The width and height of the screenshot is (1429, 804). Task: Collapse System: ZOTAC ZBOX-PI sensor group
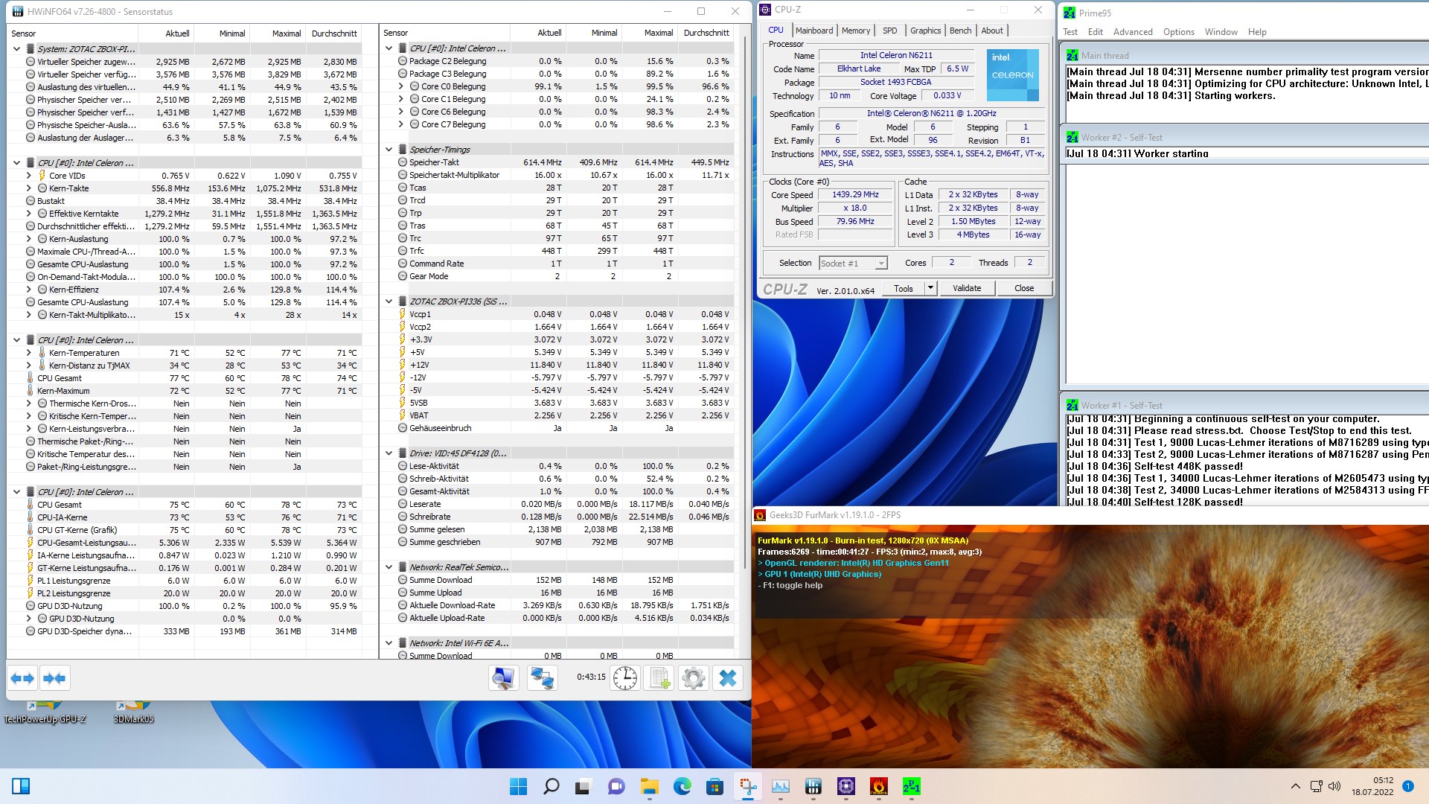coord(16,49)
